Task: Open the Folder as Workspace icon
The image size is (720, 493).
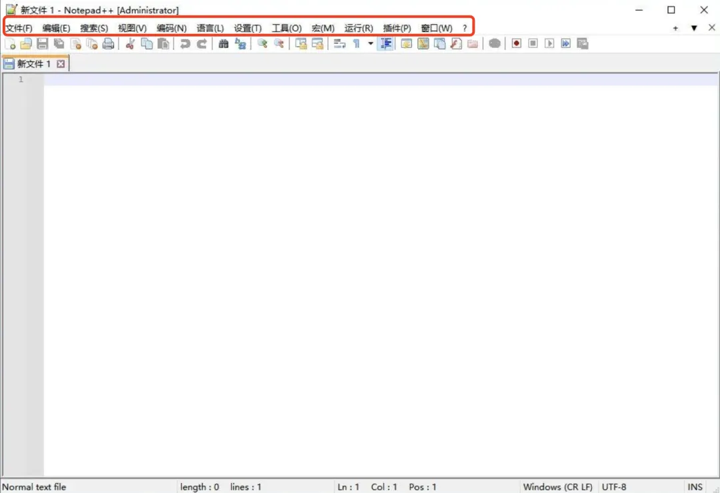Action: pyautogui.click(x=473, y=43)
